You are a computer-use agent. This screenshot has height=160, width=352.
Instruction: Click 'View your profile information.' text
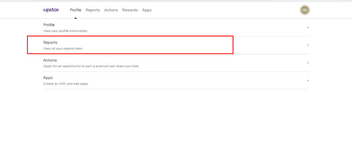tap(66, 31)
